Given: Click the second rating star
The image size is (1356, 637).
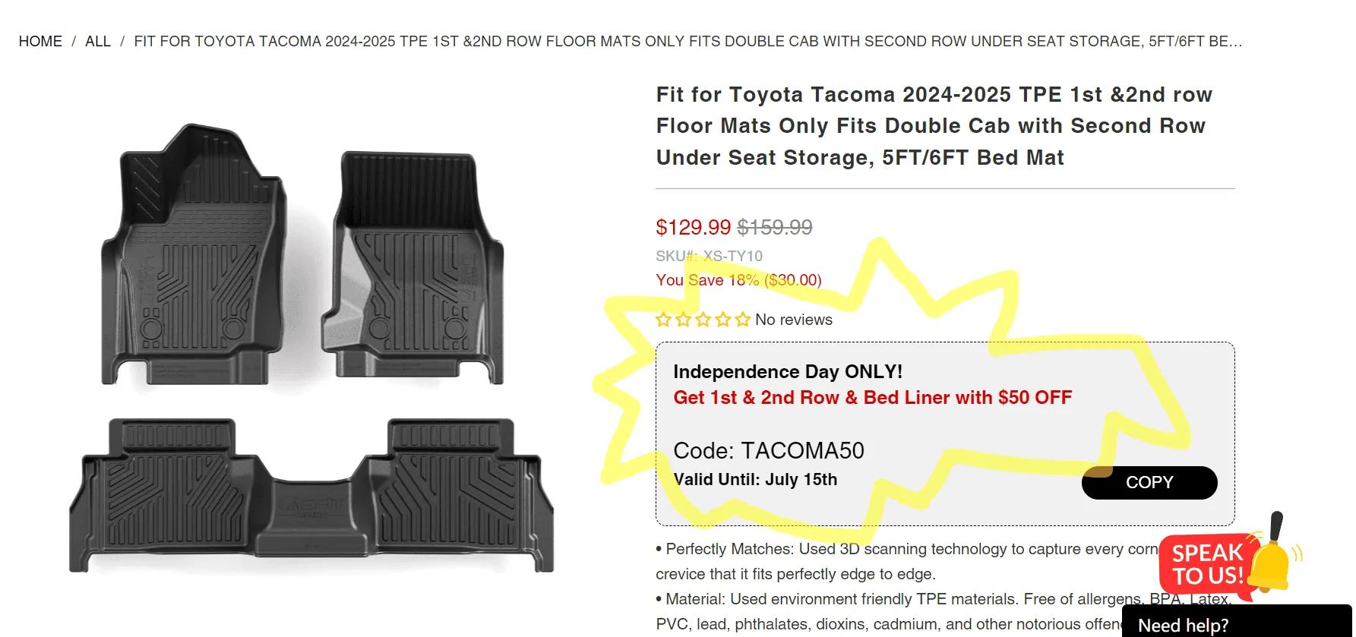Looking at the screenshot, I should pyautogui.click(x=683, y=320).
